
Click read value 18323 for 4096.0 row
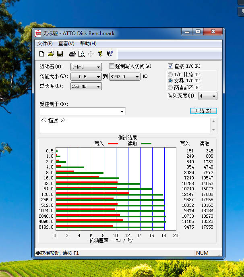pyautogui.click(x=207, y=221)
